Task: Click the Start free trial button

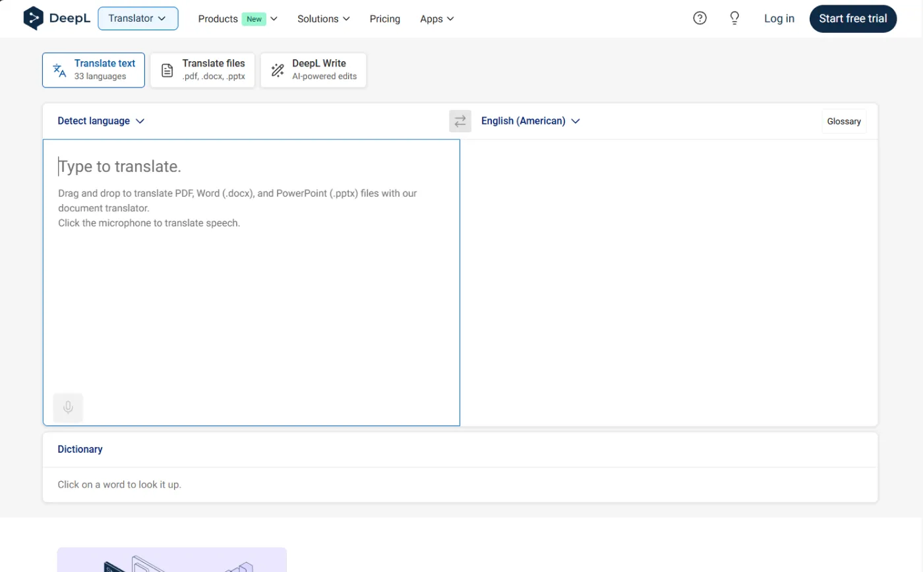Action: click(852, 18)
